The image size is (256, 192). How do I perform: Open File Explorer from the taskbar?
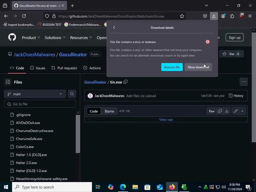(x=135, y=187)
